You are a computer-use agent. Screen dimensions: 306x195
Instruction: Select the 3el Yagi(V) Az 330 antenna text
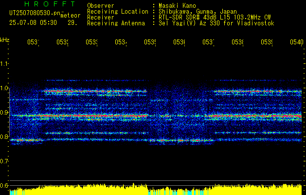click(x=216, y=23)
